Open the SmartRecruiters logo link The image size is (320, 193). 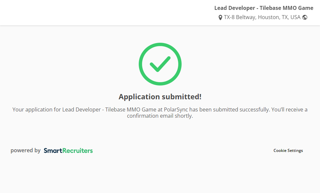click(68, 151)
